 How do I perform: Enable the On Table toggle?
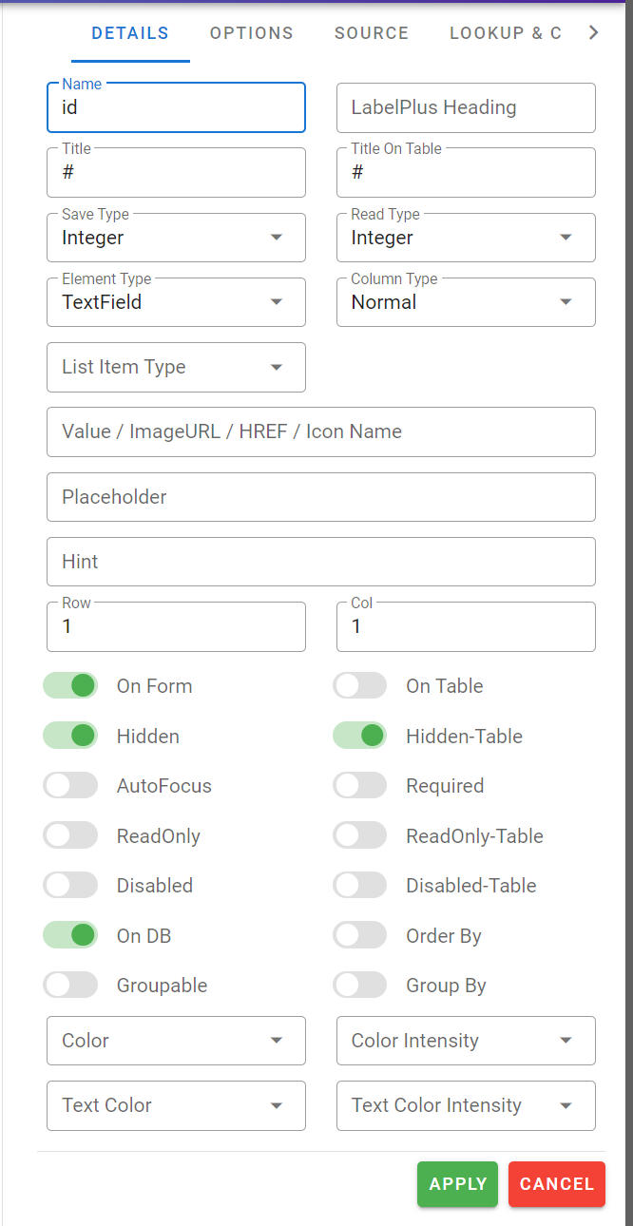360,685
